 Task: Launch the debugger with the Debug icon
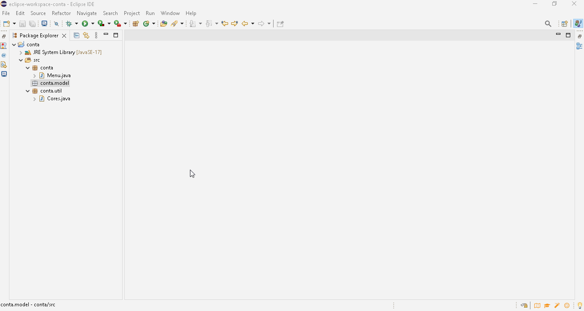point(69,24)
